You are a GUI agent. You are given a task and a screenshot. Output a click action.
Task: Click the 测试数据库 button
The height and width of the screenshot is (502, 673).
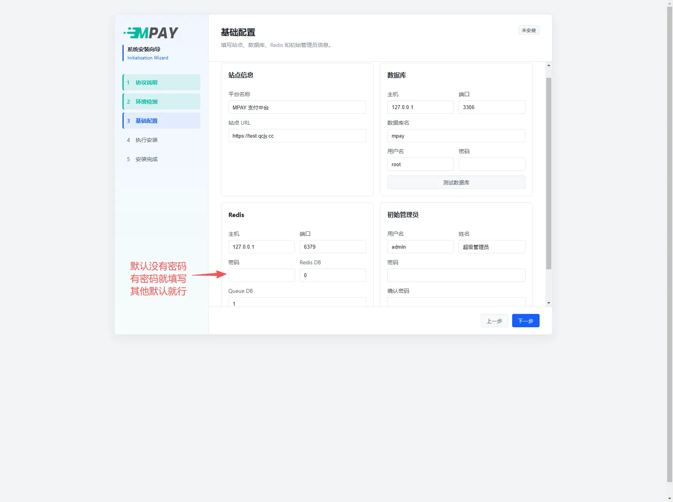456,182
